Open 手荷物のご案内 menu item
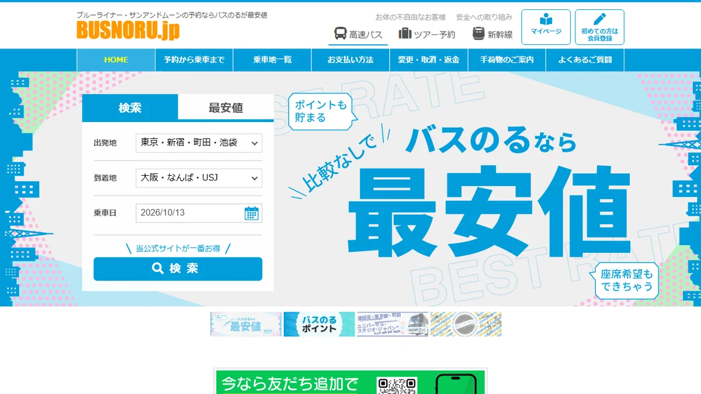Image resolution: width=701 pixels, height=394 pixels. pyautogui.click(x=507, y=60)
